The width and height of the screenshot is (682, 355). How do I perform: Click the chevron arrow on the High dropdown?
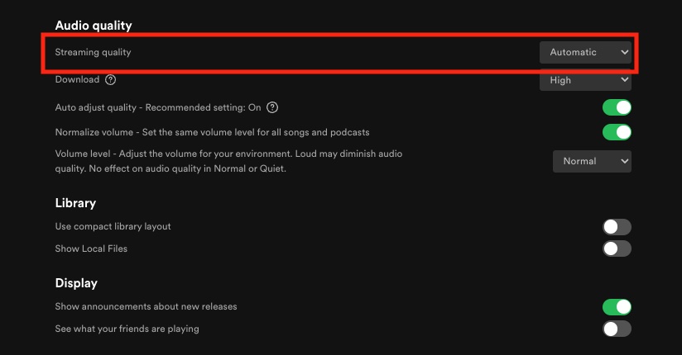click(x=625, y=80)
